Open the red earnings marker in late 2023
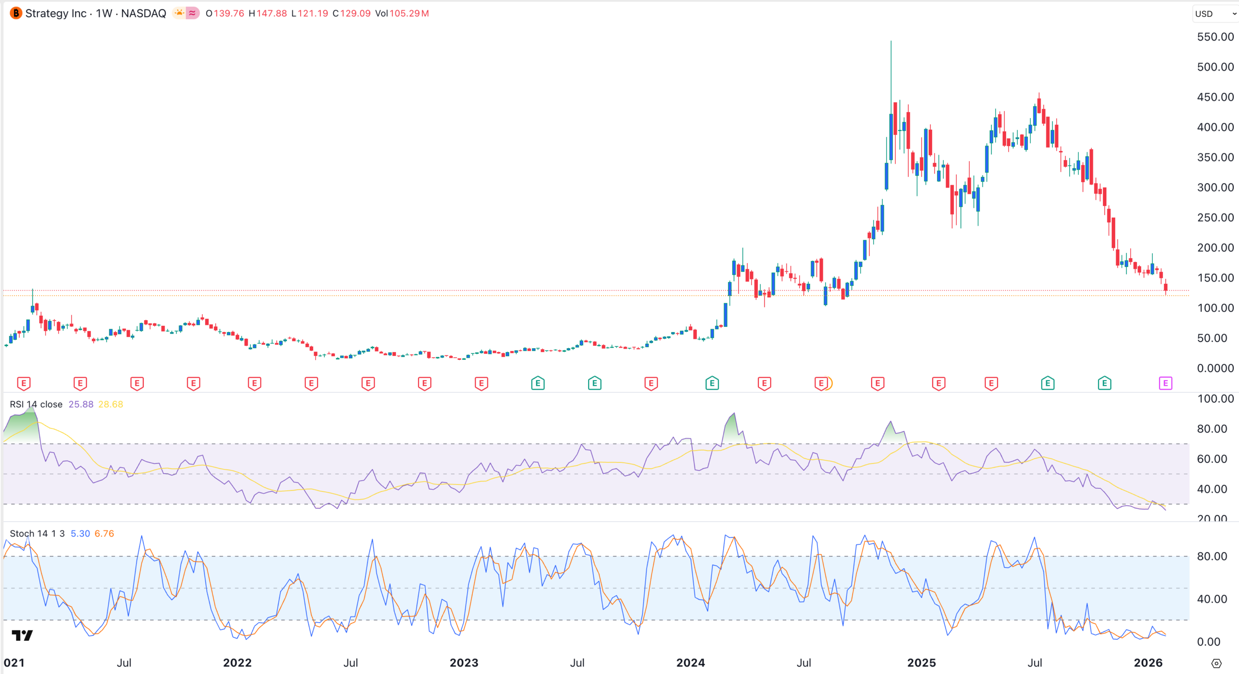 click(651, 383)
